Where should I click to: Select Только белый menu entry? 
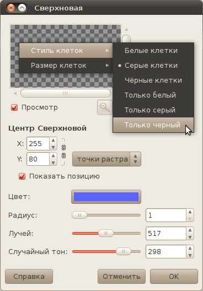click(x=153, y=95)
